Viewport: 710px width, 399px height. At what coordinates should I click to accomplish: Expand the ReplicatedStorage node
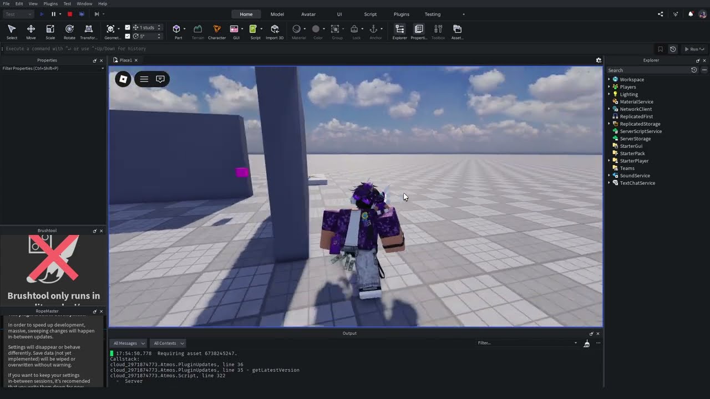click(609, 124)
